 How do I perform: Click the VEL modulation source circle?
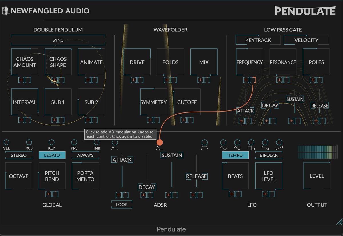[x=6, y=142]
